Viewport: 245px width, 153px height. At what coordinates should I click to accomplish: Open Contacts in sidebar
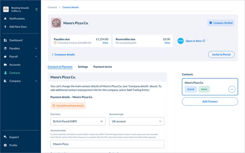(x=15, y=73)
